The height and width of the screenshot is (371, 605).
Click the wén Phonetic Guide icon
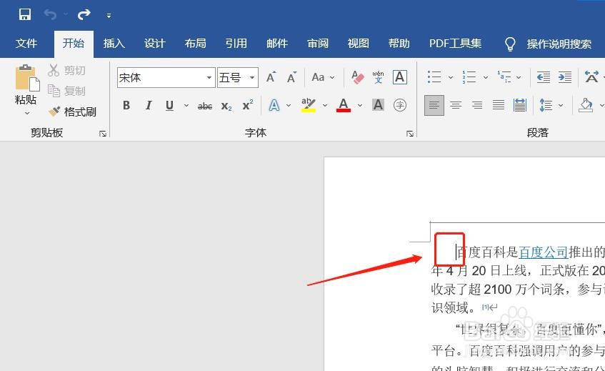click(378, 77)
